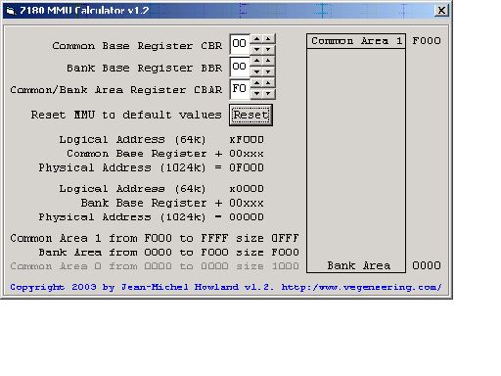Image resolution: width=501 pixels, height=376 pixels.
Task: Click the 'Common/Bank Area Register CBAR' label
Action: click(x=116, y=90)
